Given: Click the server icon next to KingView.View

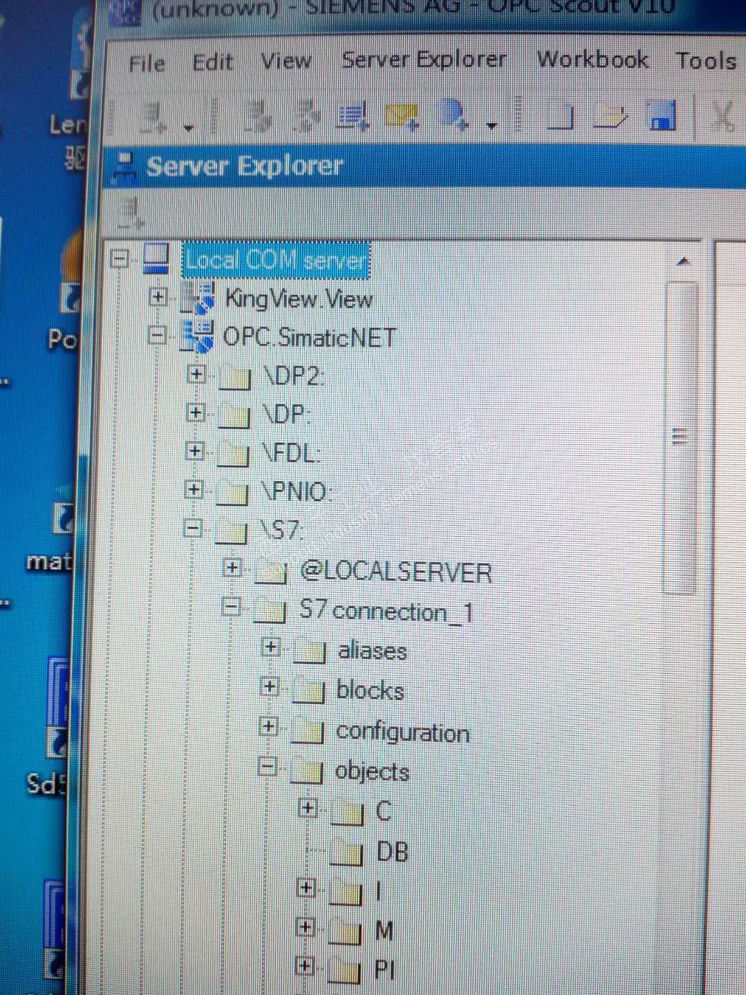Looking at the screenshot, I should click(x=198, y=298).
